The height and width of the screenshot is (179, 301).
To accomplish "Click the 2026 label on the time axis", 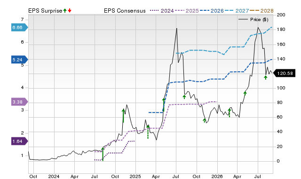I will coord(217,176).
